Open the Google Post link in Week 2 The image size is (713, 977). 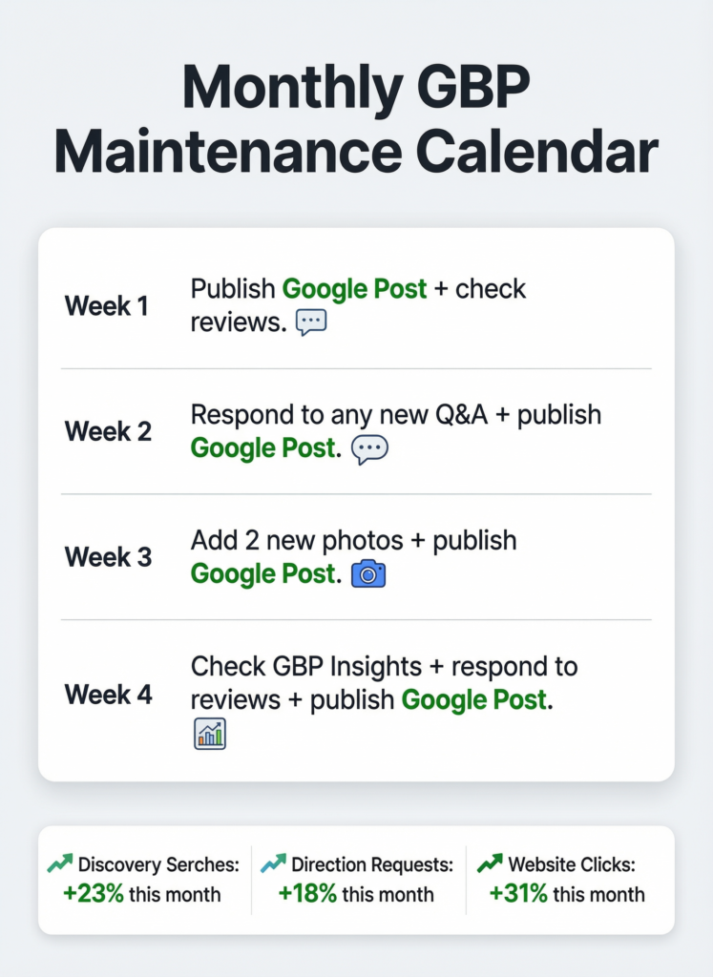pyautogui.click(x=262, y=448)
